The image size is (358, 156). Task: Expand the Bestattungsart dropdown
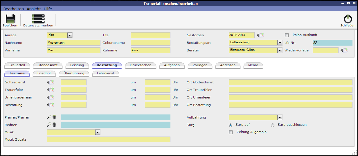click(x=280, y=43)
